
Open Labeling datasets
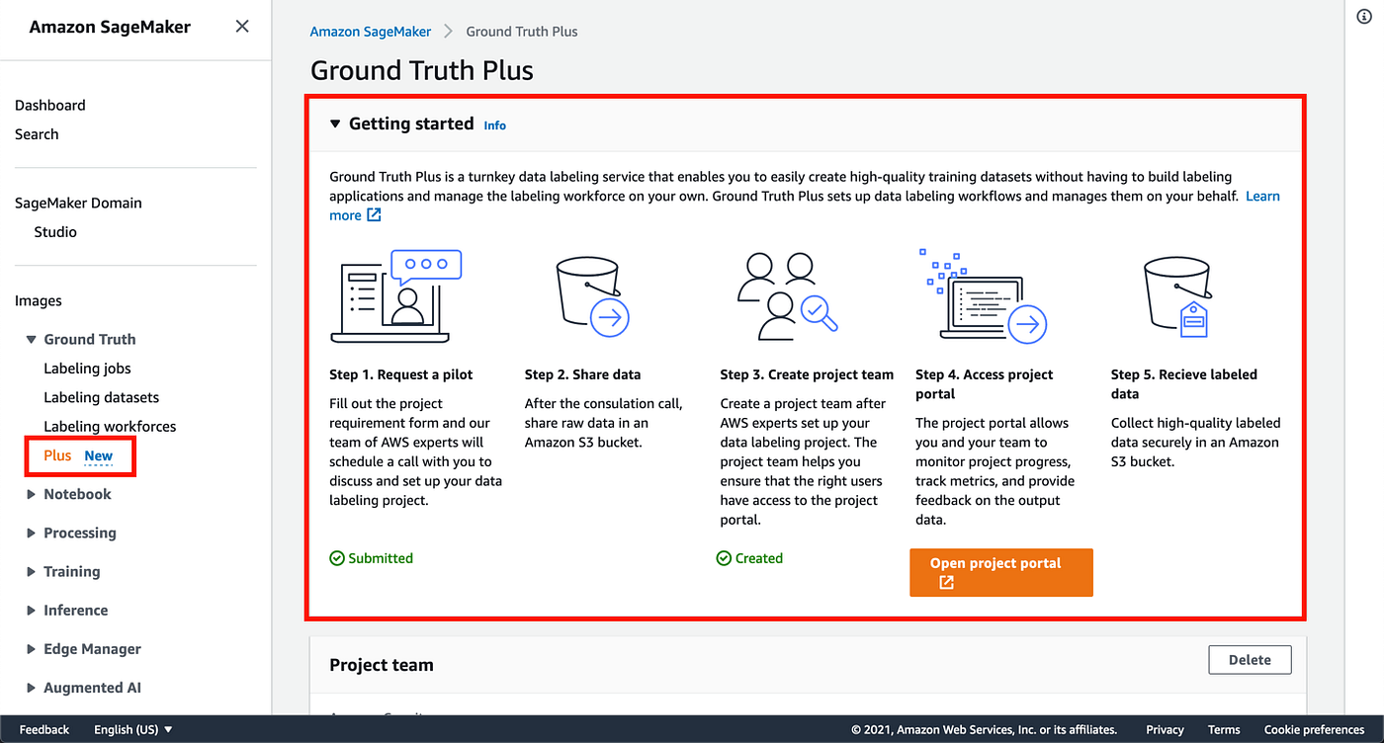tap(101, 397)
